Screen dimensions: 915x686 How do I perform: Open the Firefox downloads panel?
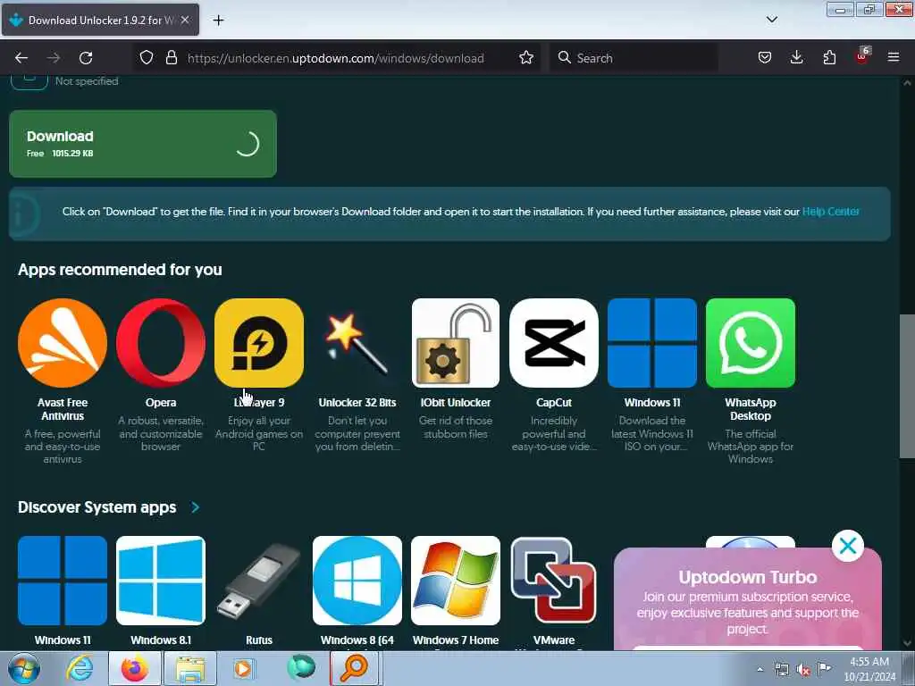pyautogui.click(x=796, y=58)
